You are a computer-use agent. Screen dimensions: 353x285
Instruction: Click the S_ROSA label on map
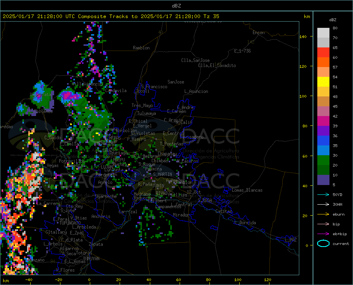(205, 200)
